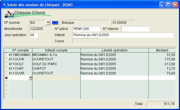The image size is (180, 110).
Task: Click the European flag currency icon
Action: (55, 23)
